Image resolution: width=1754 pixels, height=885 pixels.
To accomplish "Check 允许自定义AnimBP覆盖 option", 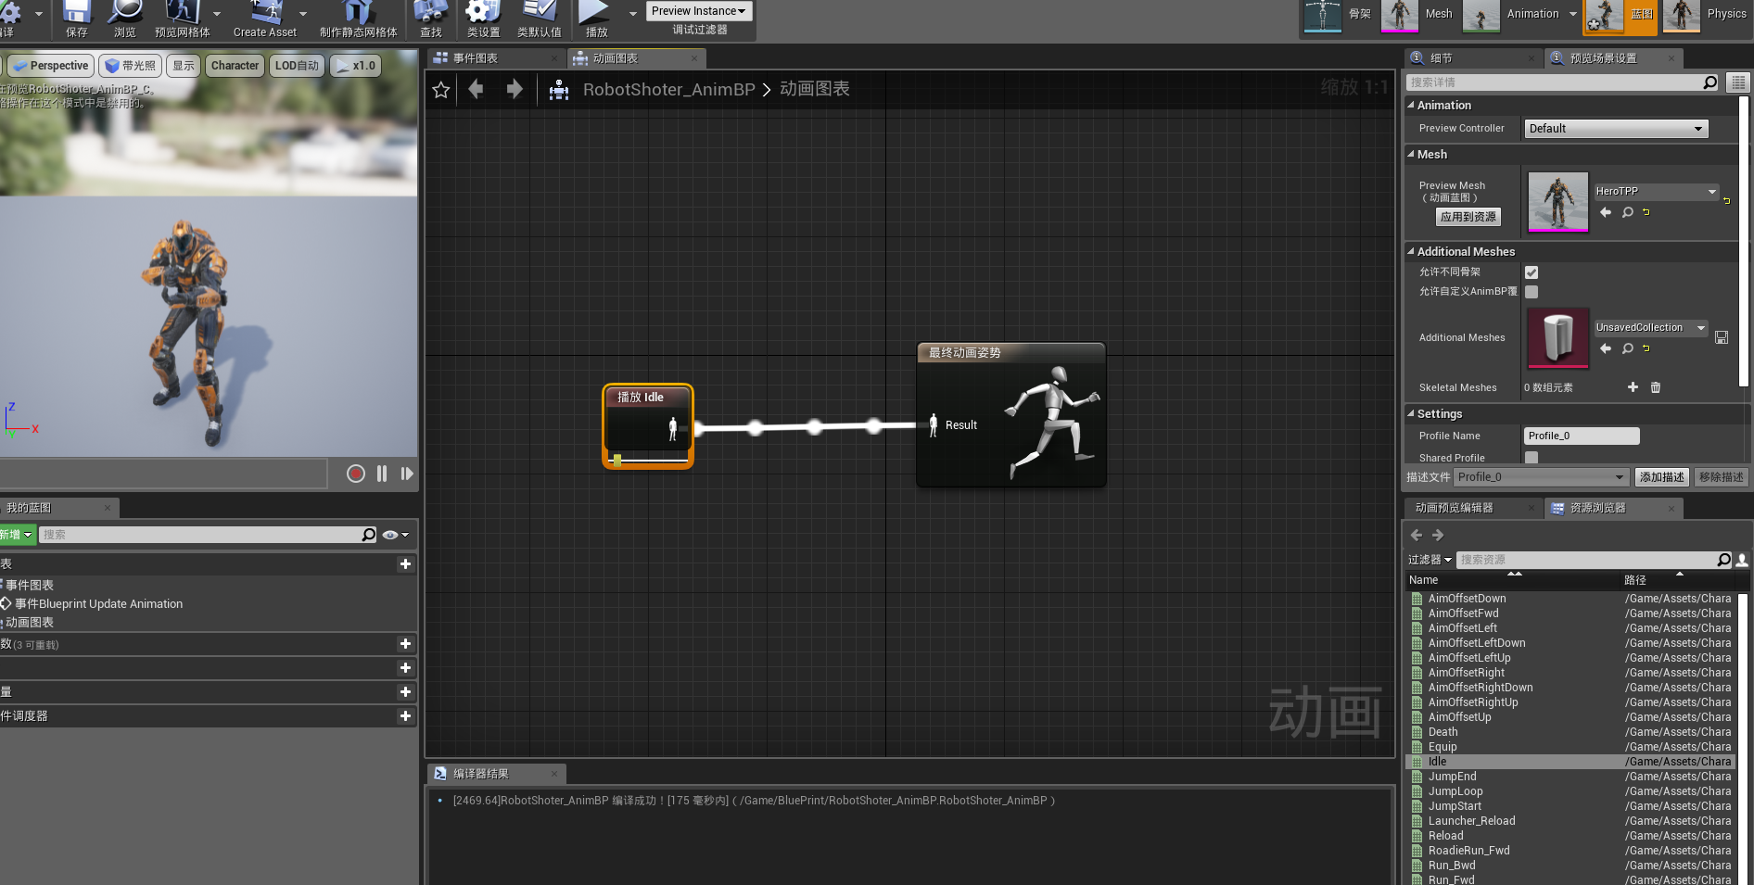I will (1531, 291).
